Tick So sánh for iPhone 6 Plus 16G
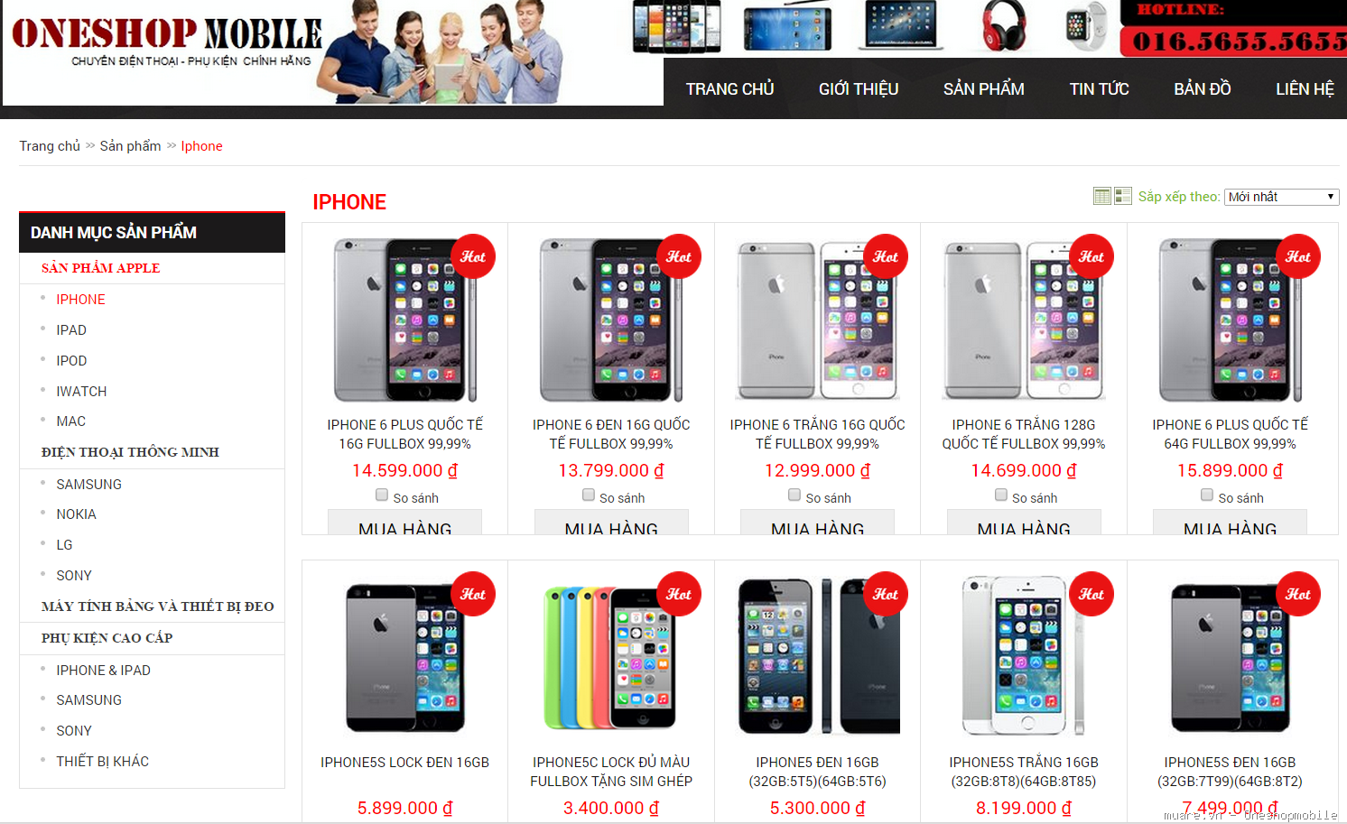 point(382,495)
